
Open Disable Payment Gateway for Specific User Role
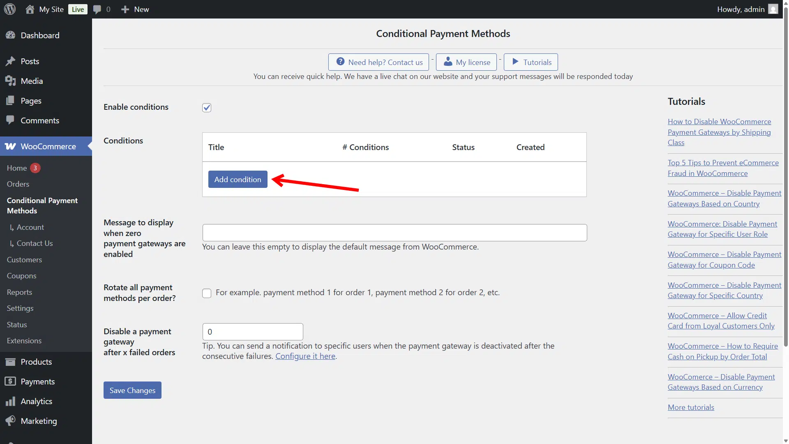click(x=722, y=229)
